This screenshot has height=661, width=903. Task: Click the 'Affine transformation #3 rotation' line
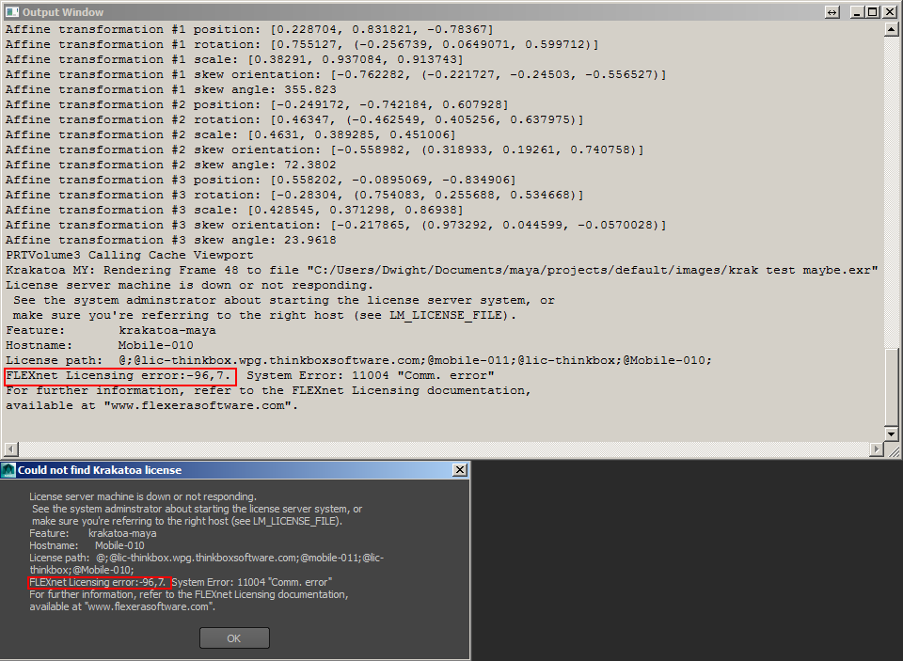[294, 195]
